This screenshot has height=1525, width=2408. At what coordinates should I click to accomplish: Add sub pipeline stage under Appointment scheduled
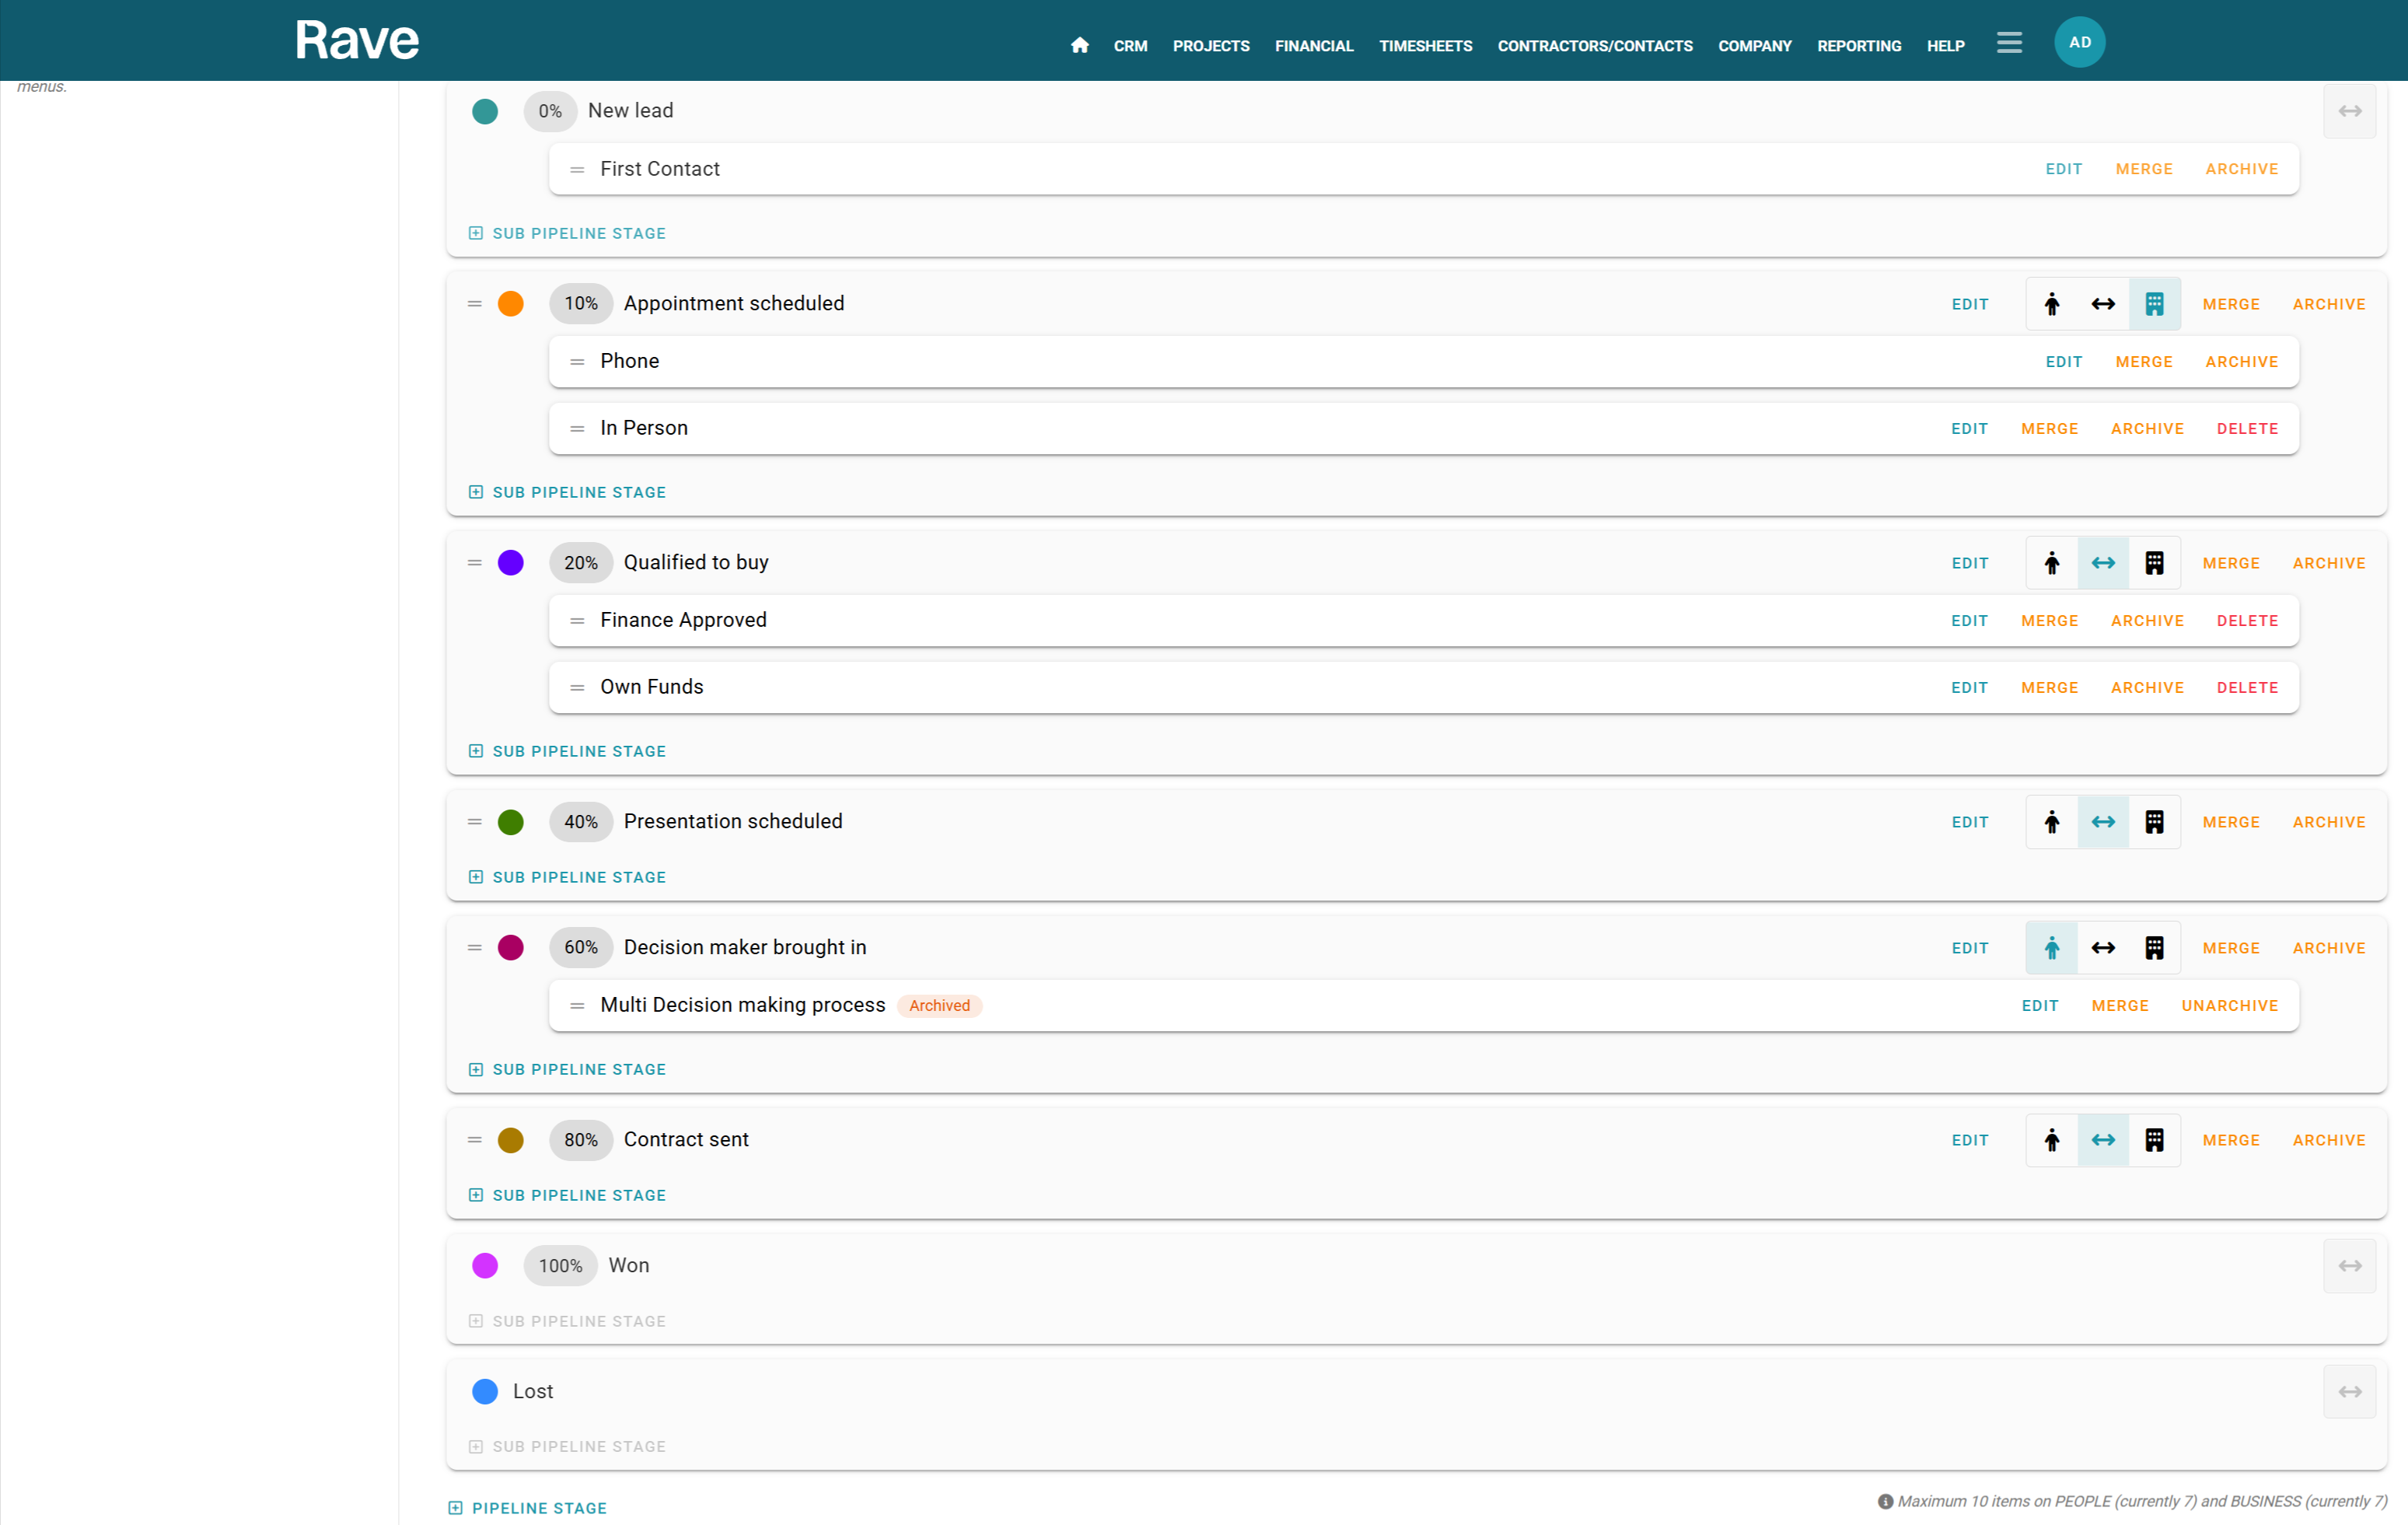(x=567, y=492)
